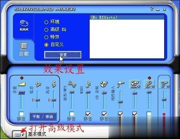Switch to the 音箱 speakers tab
This screenshot has width=180, height=139.
click(24, 49)
